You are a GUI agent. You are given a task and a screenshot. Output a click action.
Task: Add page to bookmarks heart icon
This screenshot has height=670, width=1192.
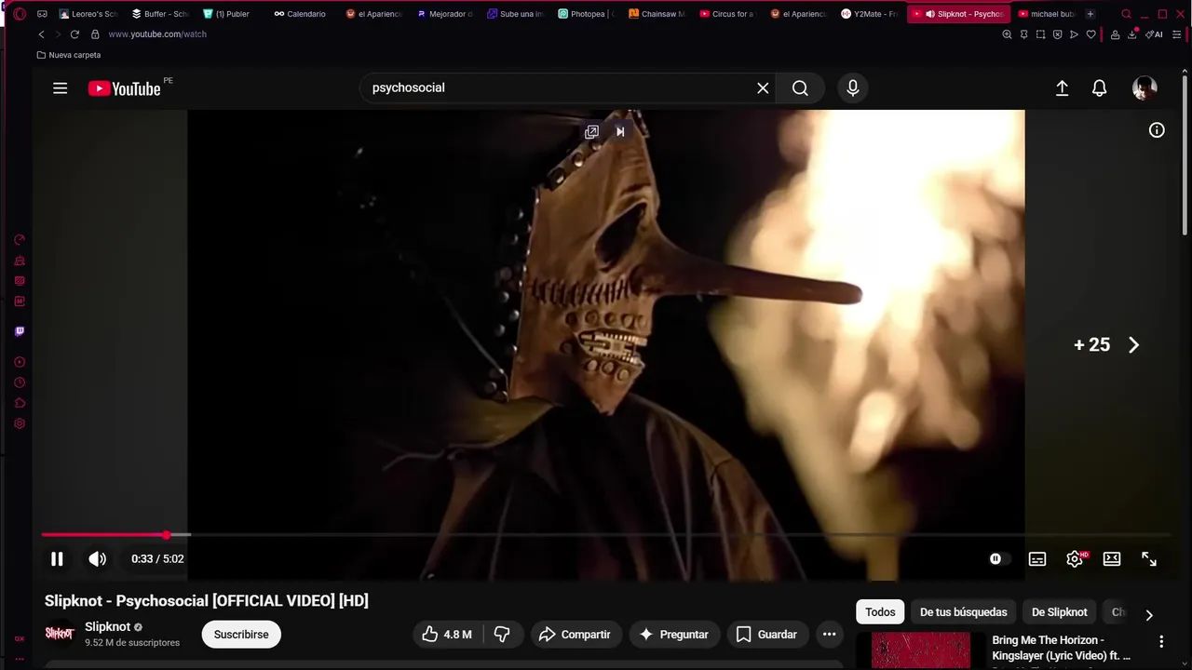1091,34
